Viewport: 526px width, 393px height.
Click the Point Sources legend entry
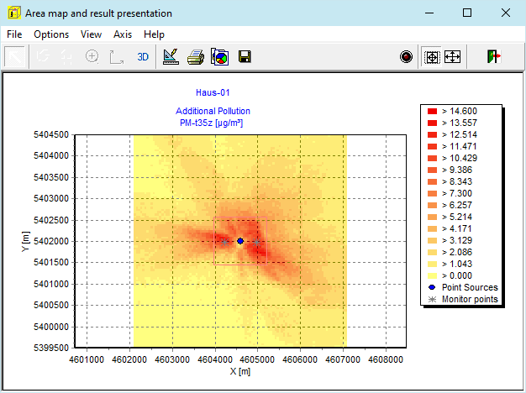tap(463, 287)
